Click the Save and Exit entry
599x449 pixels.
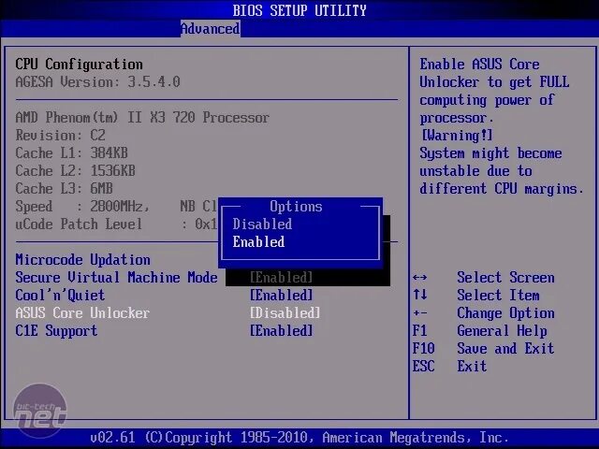point(505,349)
